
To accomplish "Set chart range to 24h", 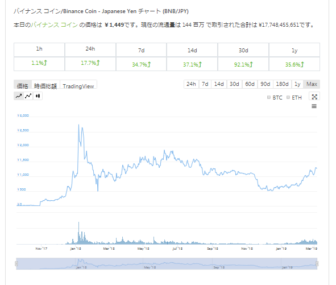I will [191, 84].
